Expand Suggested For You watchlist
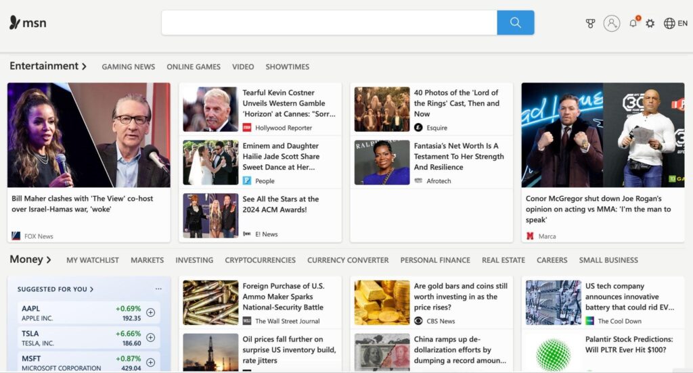 click(x=55, y=289)
